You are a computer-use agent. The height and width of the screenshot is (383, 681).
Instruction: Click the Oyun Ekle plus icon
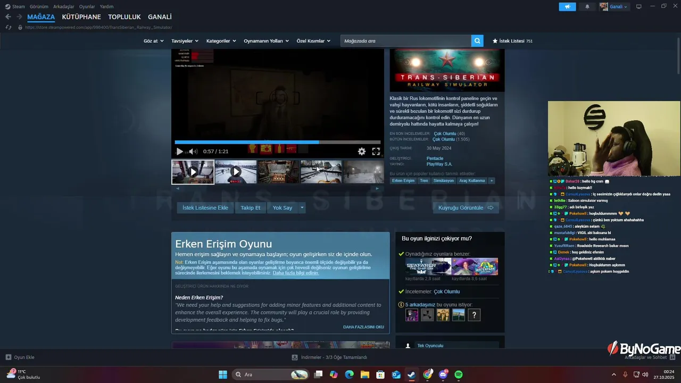(x=9, y=357)
